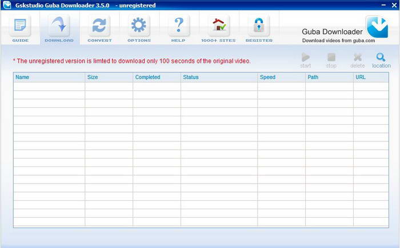Open the Register padlock icon
Screen dimensions: 400x248
click(x=259, y=29)
